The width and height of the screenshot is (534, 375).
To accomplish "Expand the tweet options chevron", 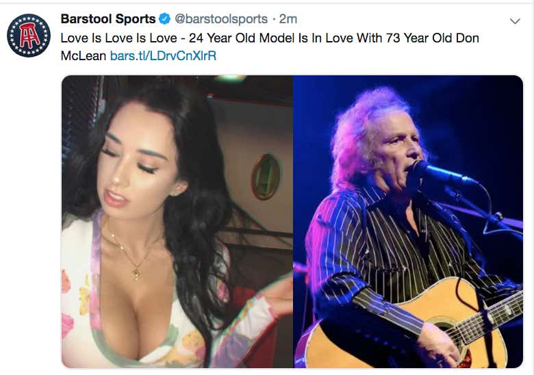I will pyautogui.click(x=515, y=21).
